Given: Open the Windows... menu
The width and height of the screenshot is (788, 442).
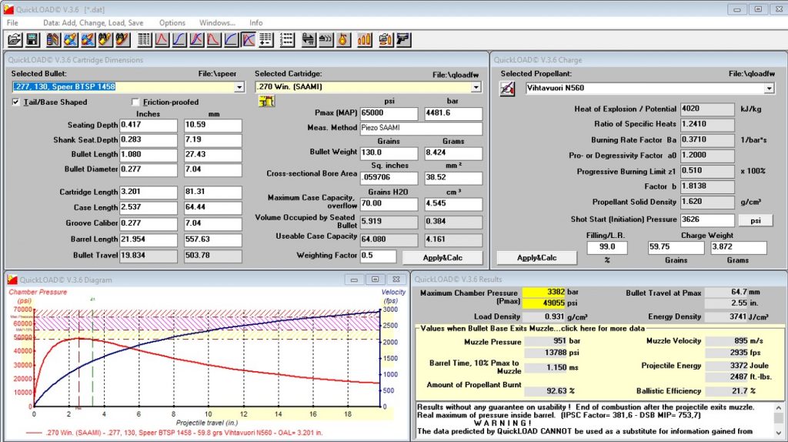Looking at the screenshot, I should click(217, 22).
